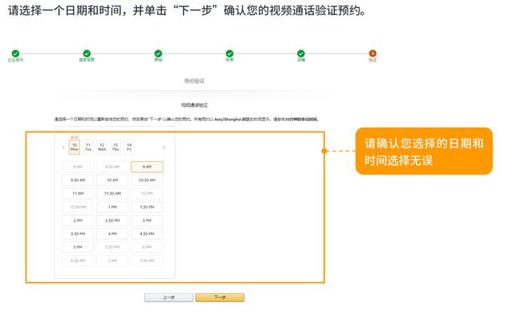Viewport: 510px width, 314px height.
Task: Pick the 5 PM time slot
Action: [x=78, y=247]
